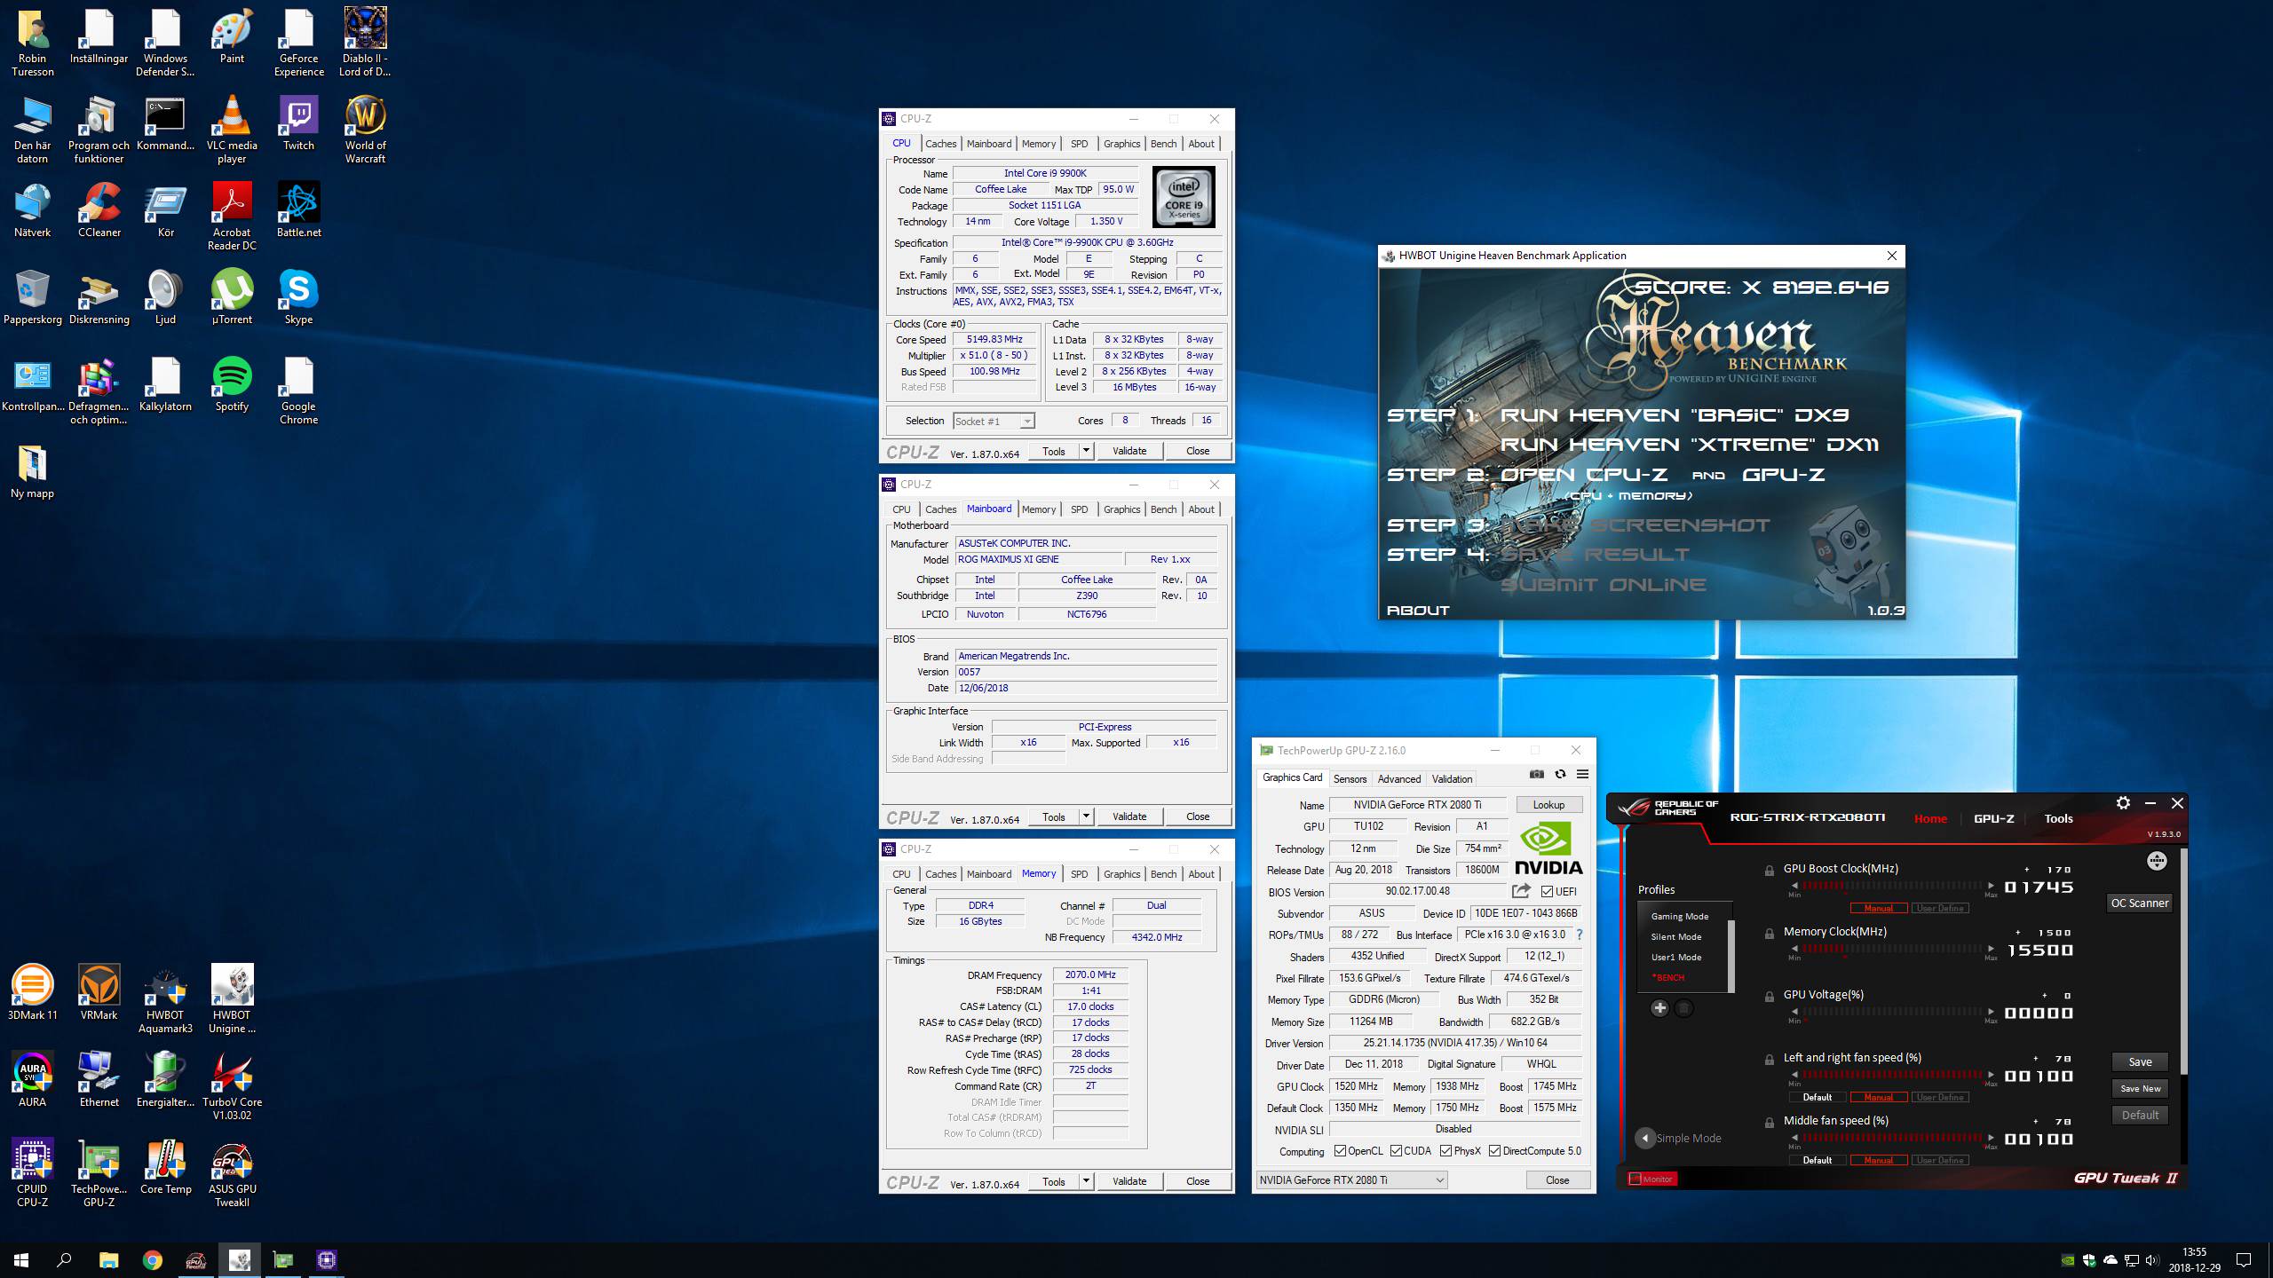Click the OC Scanner button
Viewport: 2273px width, 1278px height.
2140,903
